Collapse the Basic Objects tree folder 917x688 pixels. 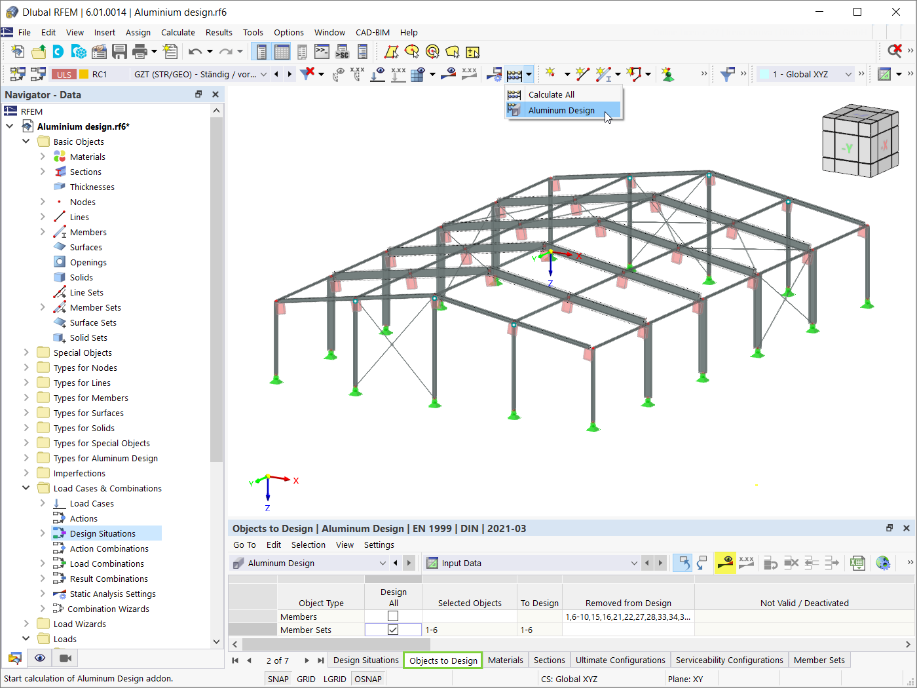pos(26,142)
